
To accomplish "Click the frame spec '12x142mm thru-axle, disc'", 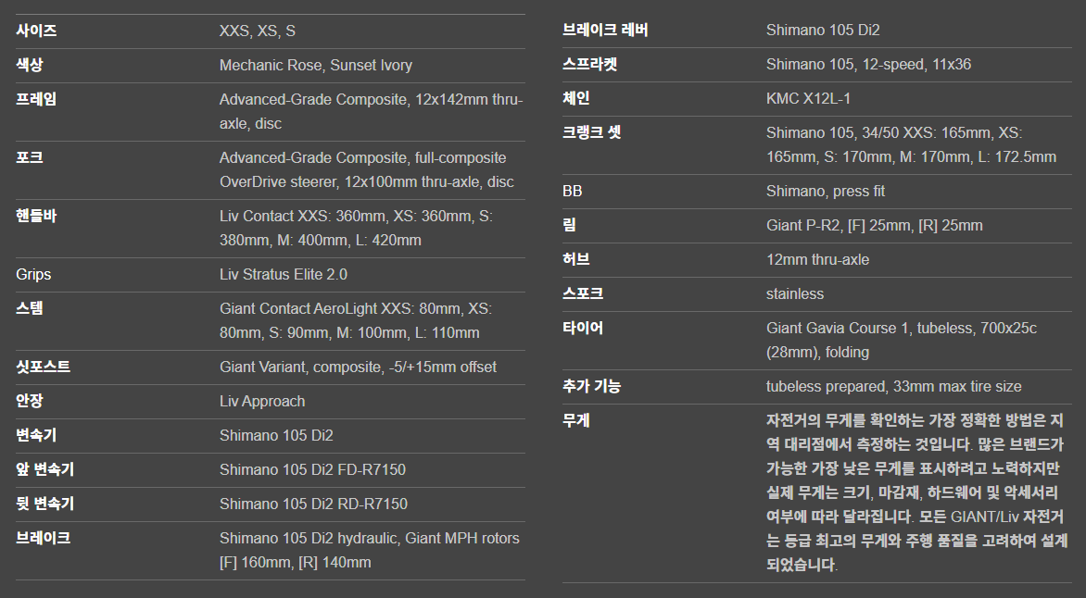I will pyautogui.click(x=372, y=111).
